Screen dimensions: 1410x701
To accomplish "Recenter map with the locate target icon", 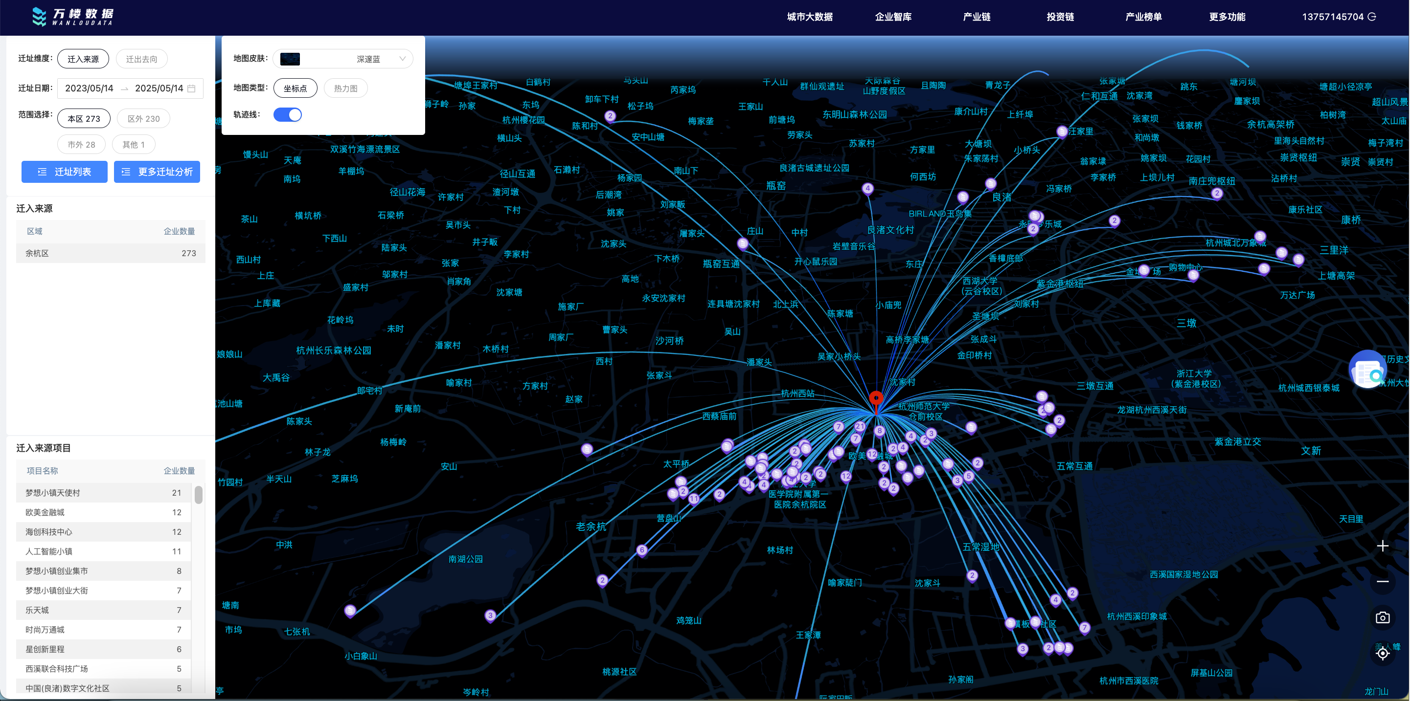I will (1382, 653).
